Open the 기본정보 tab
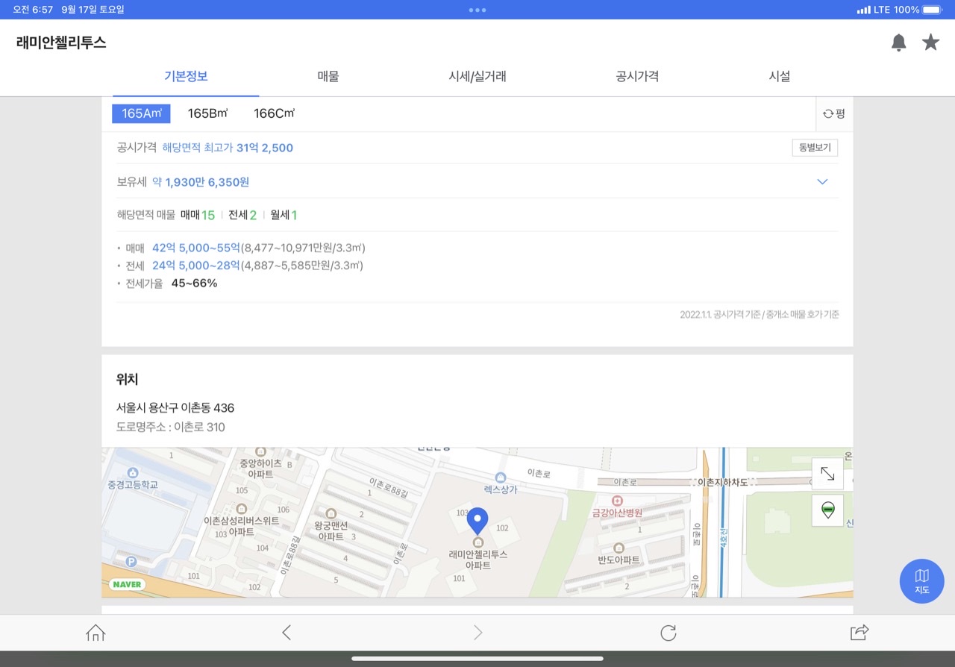The image size is (955, 667). point(186,76)
